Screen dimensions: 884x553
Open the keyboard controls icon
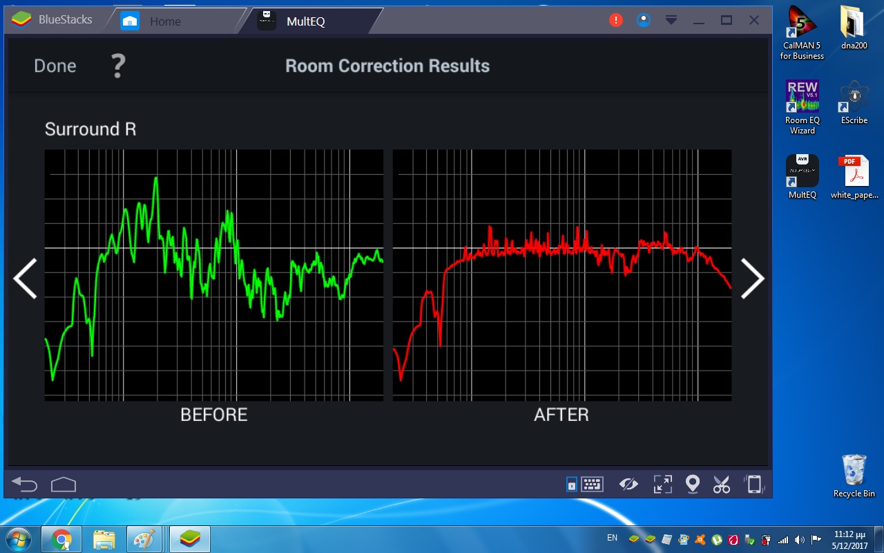click(593, 485)
